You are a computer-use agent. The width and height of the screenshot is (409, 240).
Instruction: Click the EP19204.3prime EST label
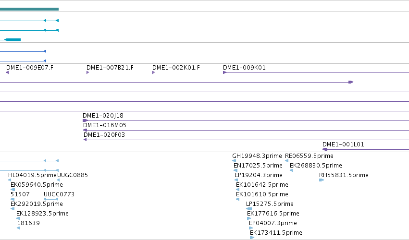pyautogui.click(x=259, y=175)
